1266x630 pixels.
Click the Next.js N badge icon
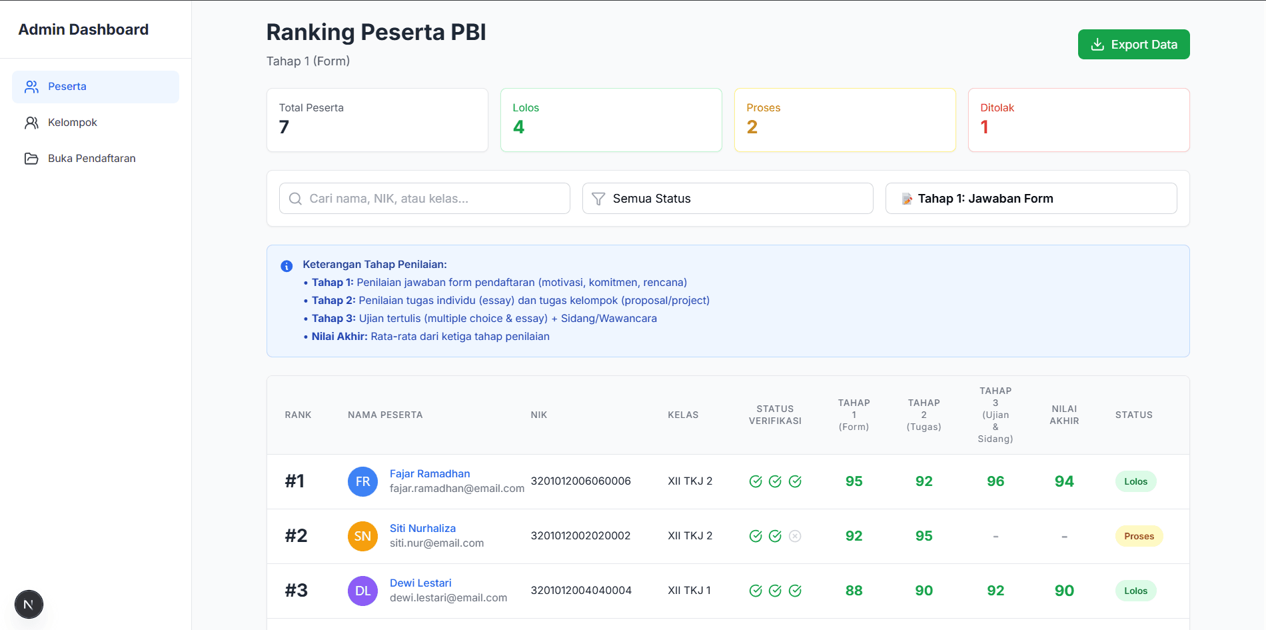29,605
